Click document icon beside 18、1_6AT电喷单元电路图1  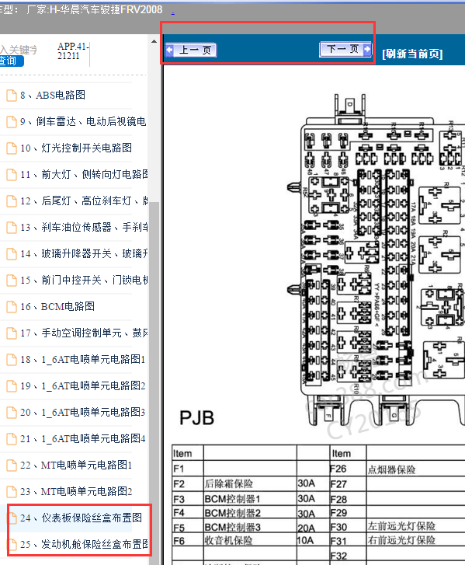click(12, 360)
